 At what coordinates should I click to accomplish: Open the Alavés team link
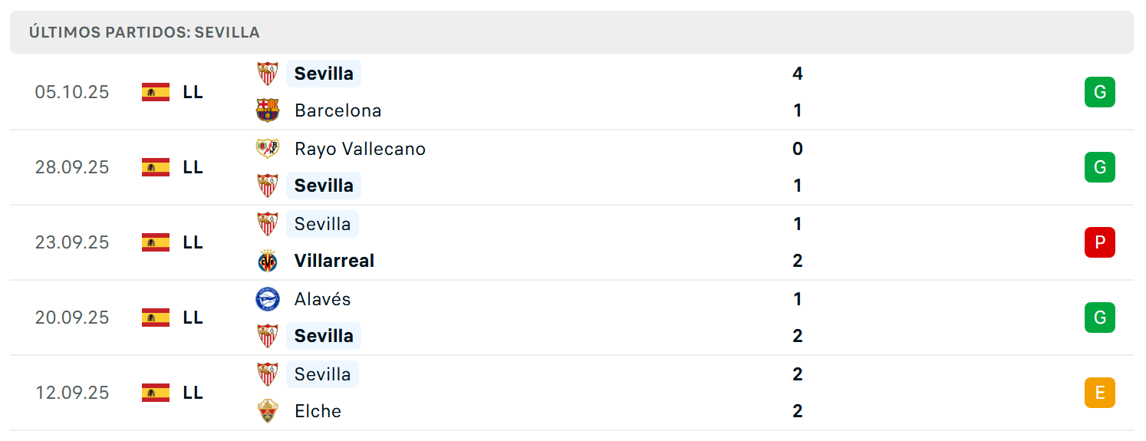322,299
